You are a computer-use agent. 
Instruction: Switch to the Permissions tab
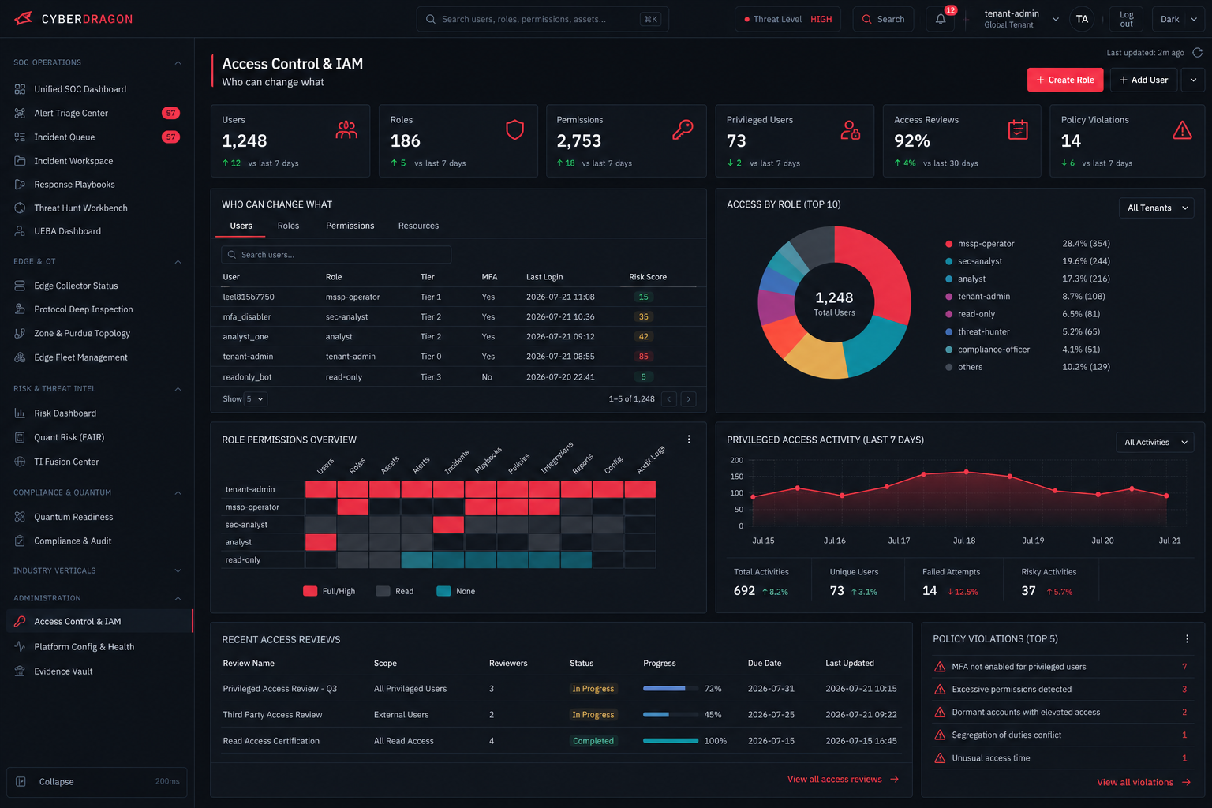[x=350, y=226]
